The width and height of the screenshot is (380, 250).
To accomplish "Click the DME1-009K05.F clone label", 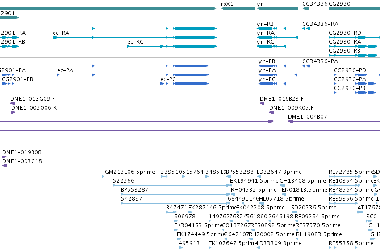I will pyautogui.click(x=291, y=108).
